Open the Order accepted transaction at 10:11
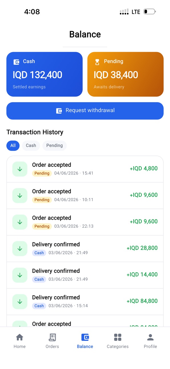 pos(85,196)
